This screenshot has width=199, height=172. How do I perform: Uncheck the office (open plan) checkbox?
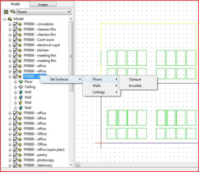pyautogui.click(x=15, y=149)
